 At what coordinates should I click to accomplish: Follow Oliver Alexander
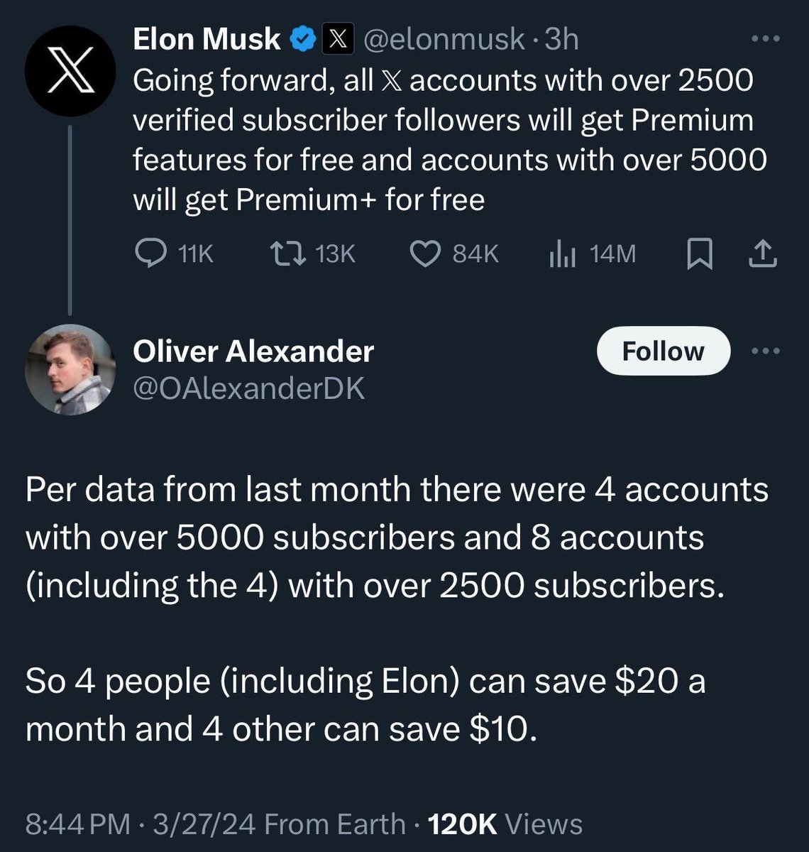[663, 351]
